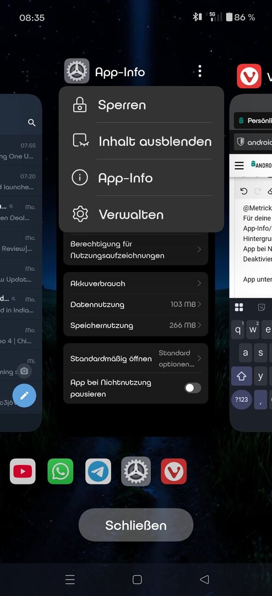
Task: Tap the Android home navigation button
Action: coord(137,579)
